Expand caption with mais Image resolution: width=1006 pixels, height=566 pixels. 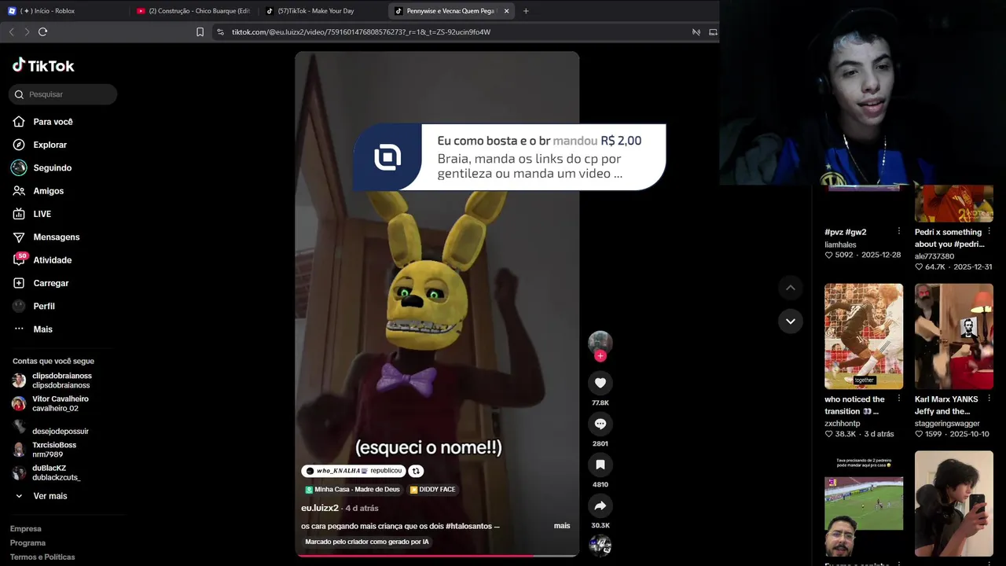562,526
